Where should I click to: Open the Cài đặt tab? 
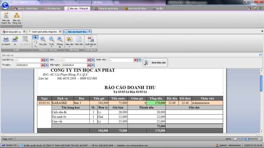(158, 8)
